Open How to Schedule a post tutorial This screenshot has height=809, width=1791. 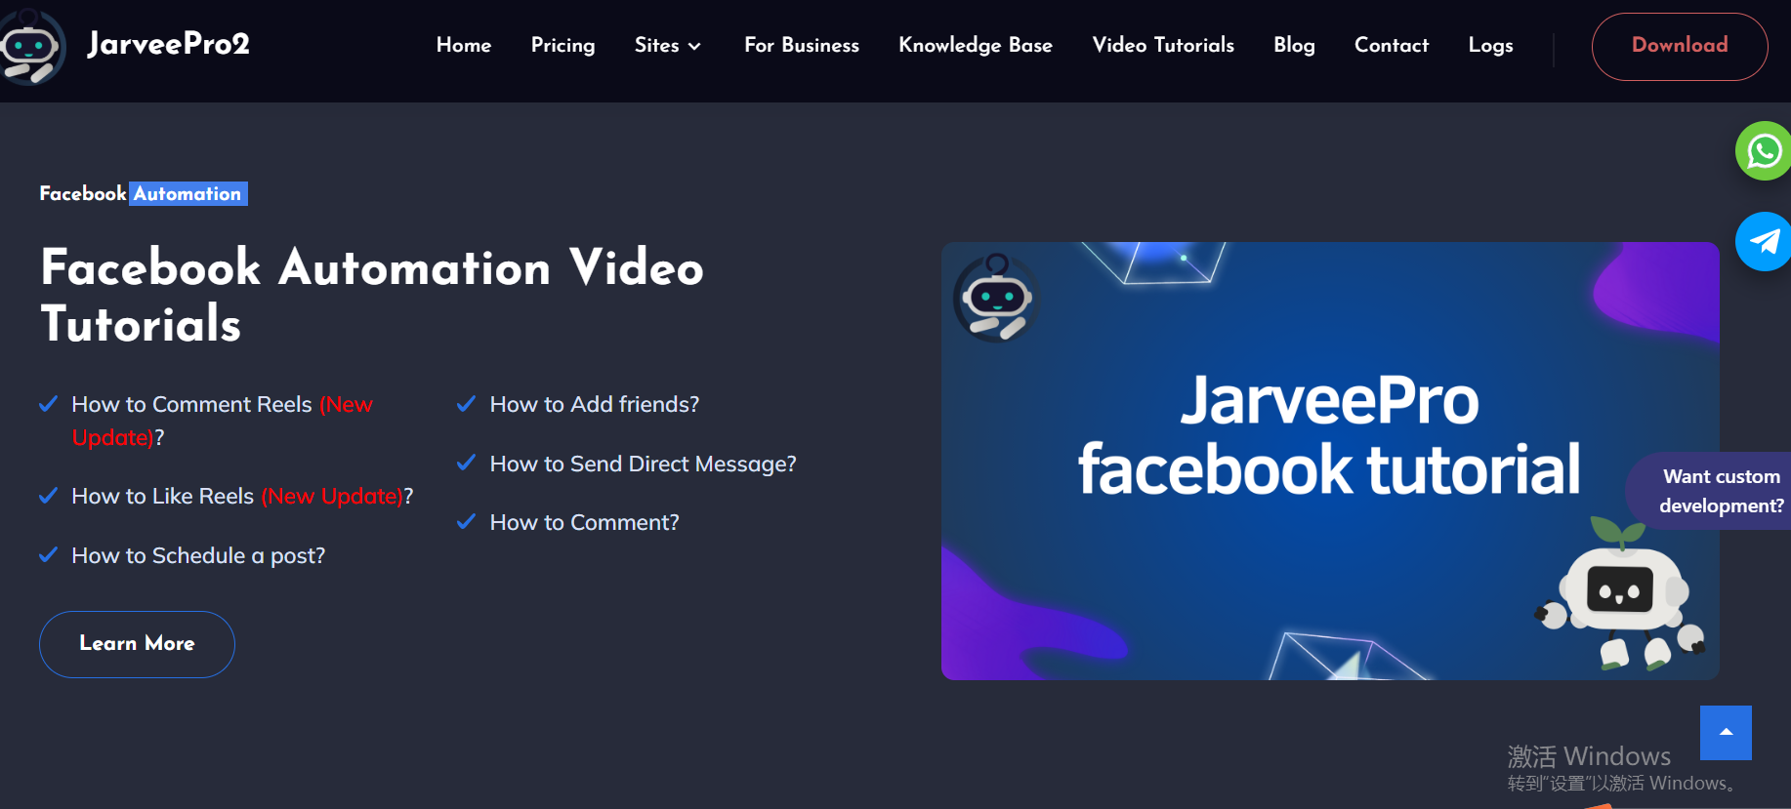[198, 556]
